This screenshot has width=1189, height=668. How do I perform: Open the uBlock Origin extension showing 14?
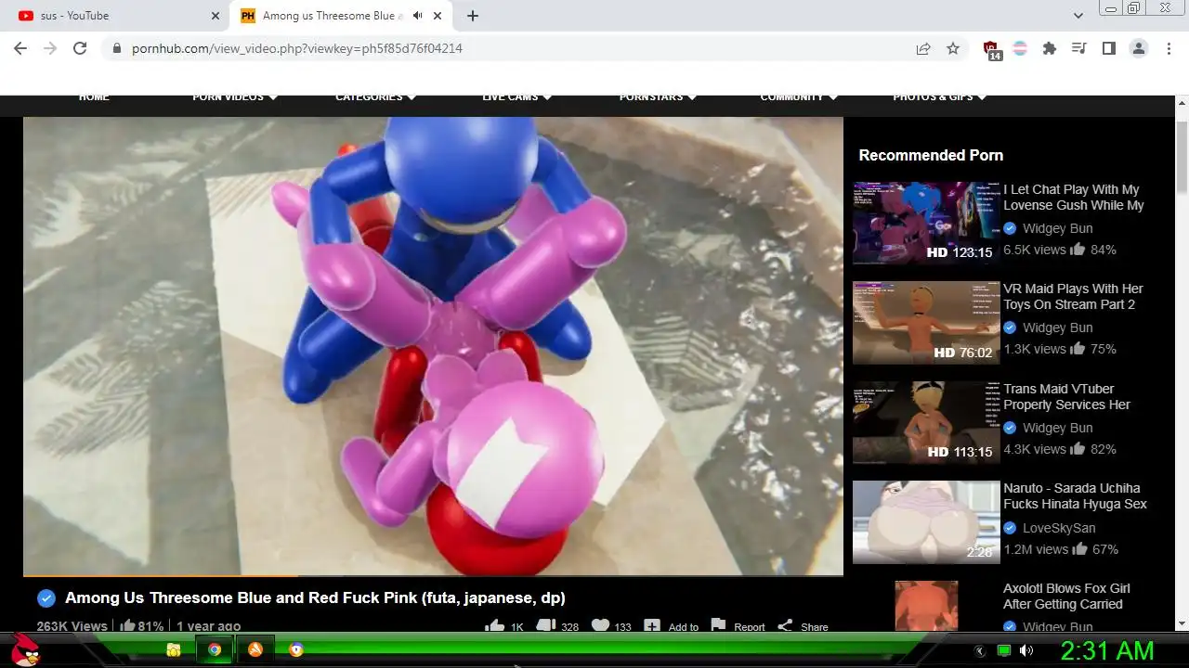coord(992,50)
